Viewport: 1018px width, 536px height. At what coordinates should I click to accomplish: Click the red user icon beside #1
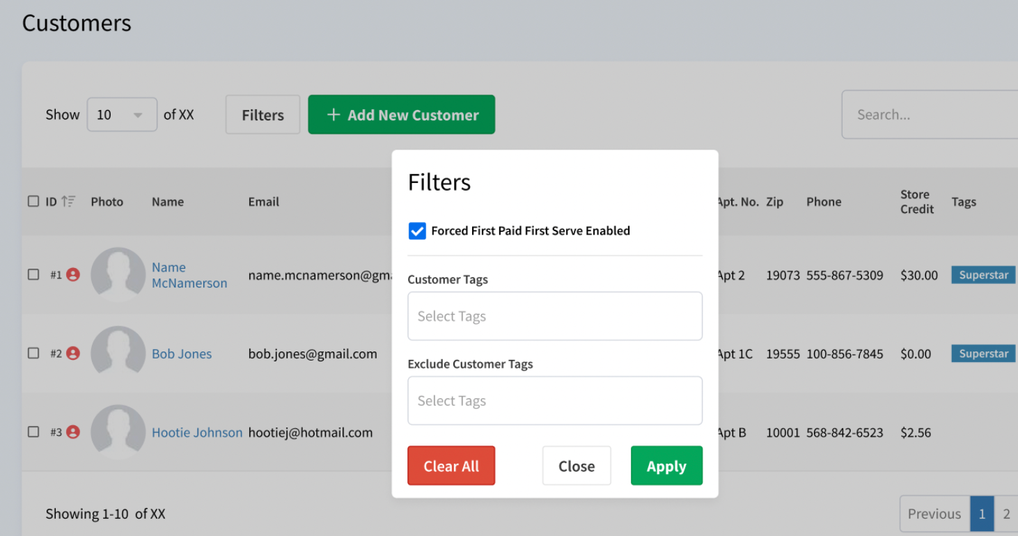point(73,274)
